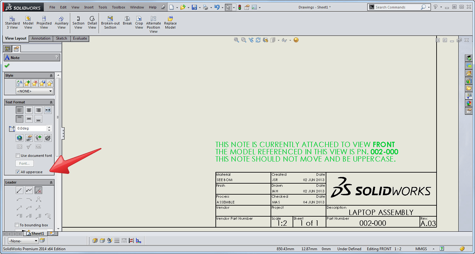Click the Zoom to Fit icon

coord(237,40)
